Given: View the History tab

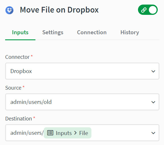Looking at the screenshot, I should (130, 32).
